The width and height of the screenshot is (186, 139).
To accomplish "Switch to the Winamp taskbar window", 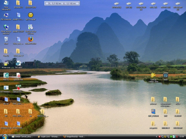I will 49,136.
